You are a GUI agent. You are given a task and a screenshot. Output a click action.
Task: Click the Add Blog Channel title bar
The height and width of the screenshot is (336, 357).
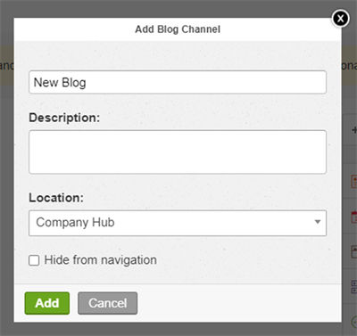178,29
